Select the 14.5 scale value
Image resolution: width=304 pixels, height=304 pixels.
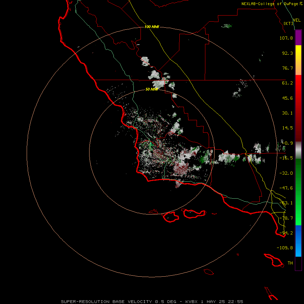[287, 128]
